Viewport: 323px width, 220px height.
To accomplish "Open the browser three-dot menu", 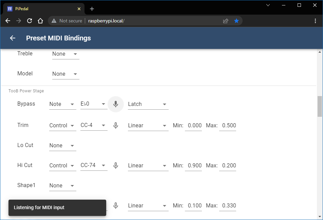I will click(x=315, y=21).
